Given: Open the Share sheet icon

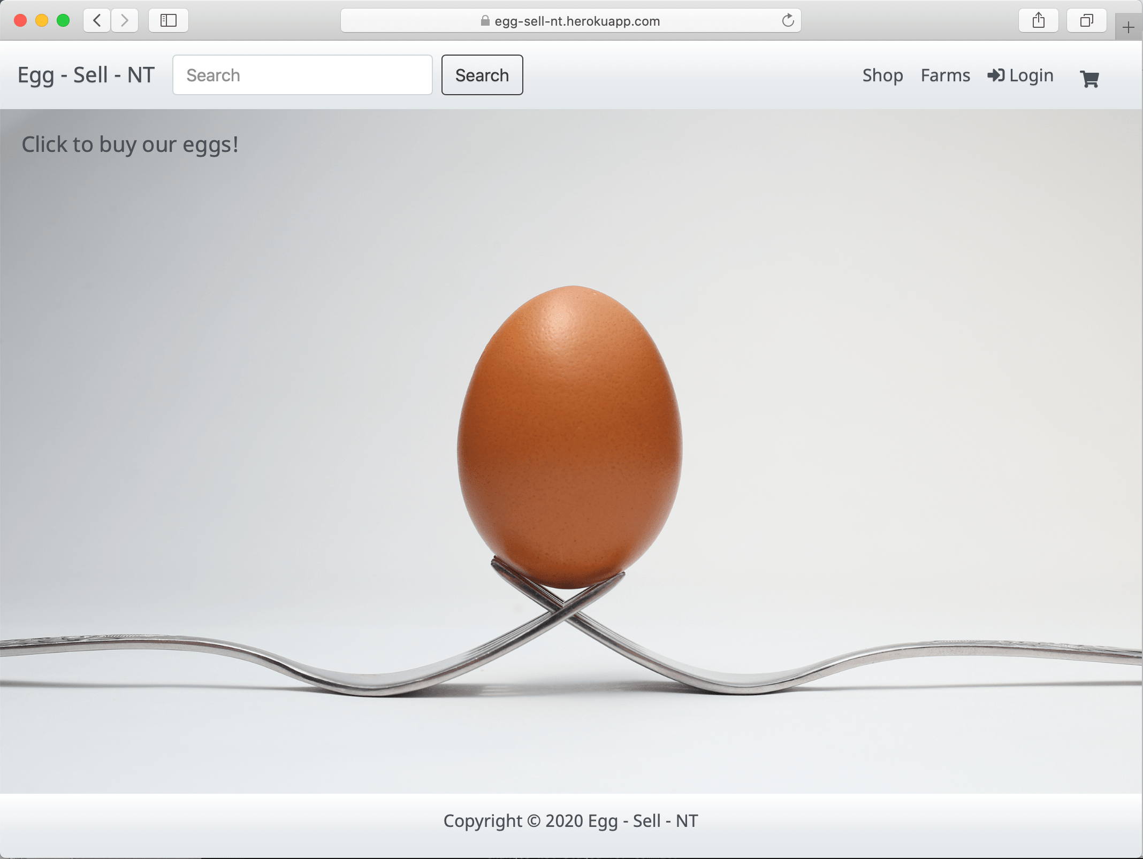Looking at the screenshot, I should (x=1038, y=21).
